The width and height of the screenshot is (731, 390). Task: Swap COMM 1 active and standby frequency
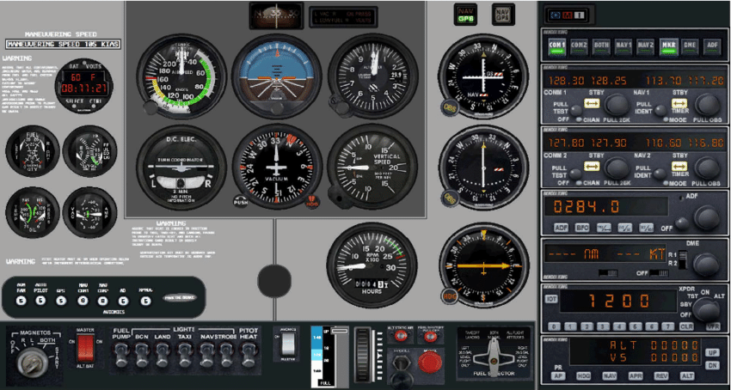click(592, 103)
